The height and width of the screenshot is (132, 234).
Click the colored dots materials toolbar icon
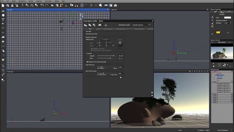61,5
